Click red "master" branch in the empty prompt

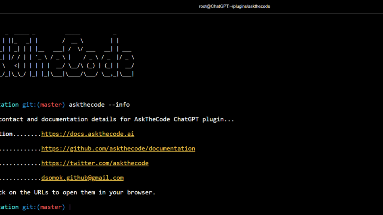point(51,207)
